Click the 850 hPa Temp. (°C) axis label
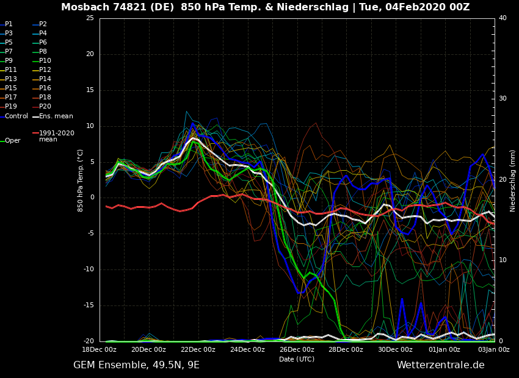 81,180
